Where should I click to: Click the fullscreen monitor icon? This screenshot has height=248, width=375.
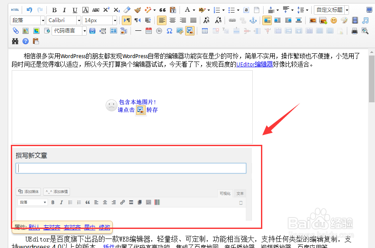pyautogui.click(x=369, y=10)
